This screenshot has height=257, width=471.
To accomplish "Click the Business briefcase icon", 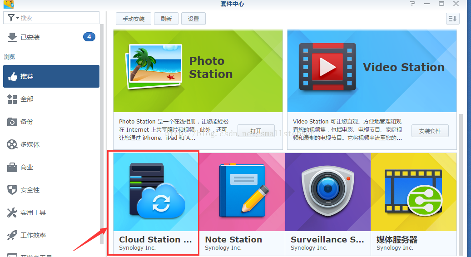I will coord(12,167).
